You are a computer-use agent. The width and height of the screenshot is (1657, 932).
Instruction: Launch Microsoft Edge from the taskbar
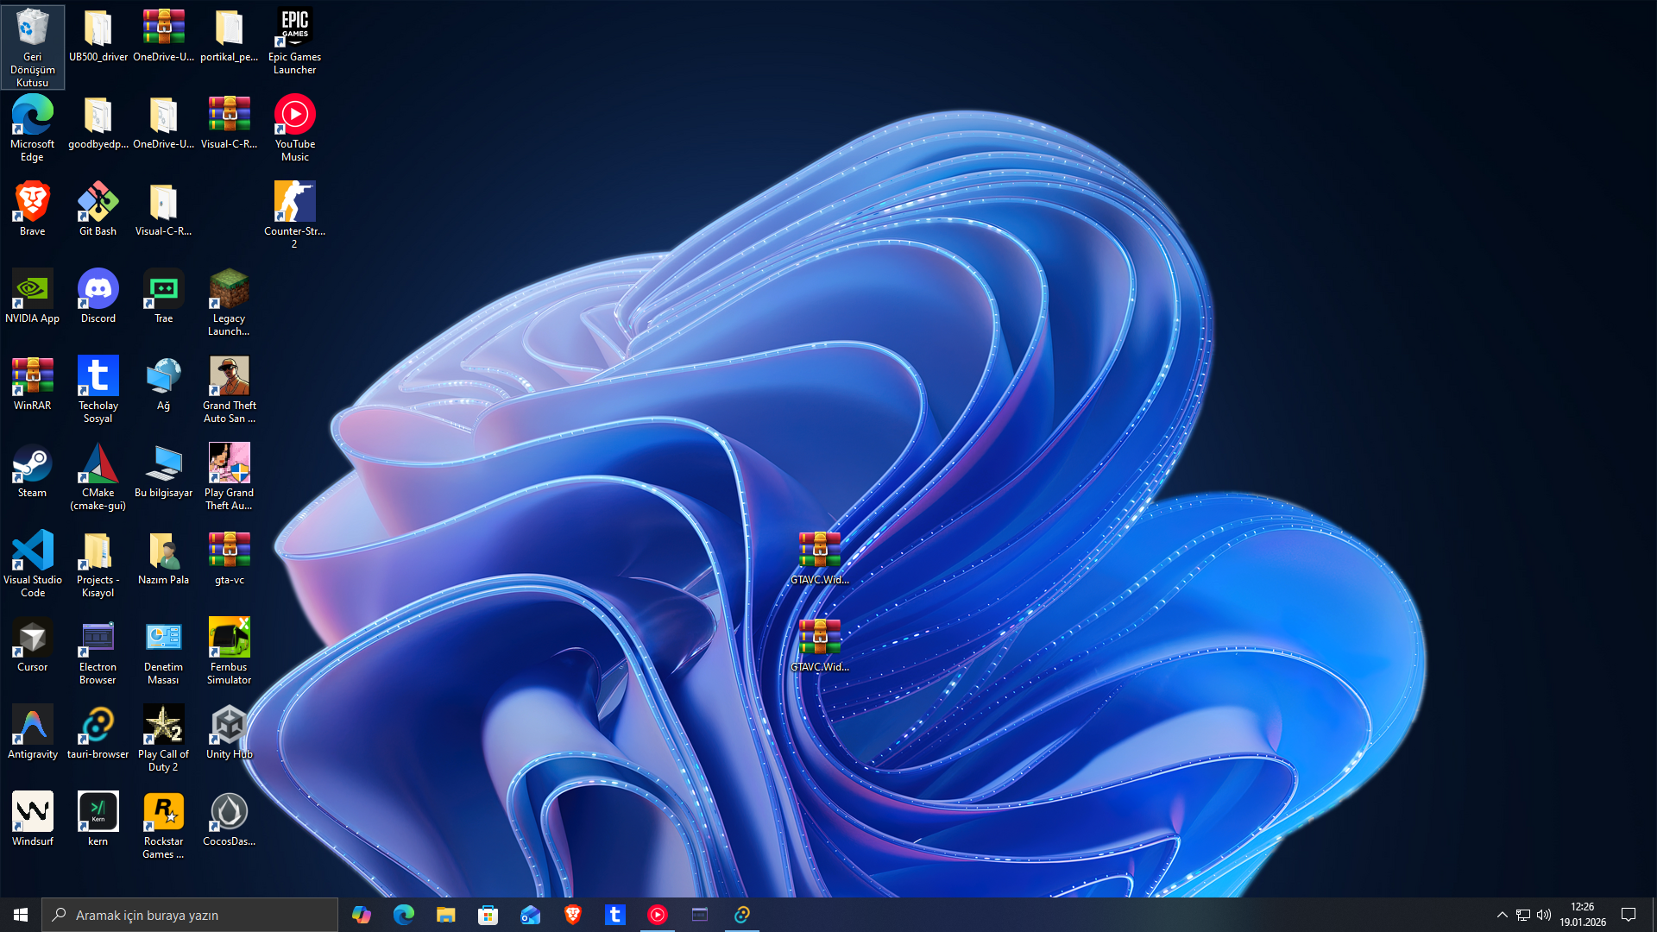point(403,915)
